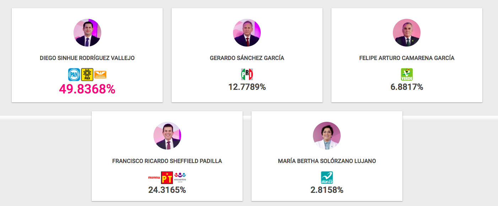
Task: Click the pink 49.8368% result
Action: [x=87, y=89]
